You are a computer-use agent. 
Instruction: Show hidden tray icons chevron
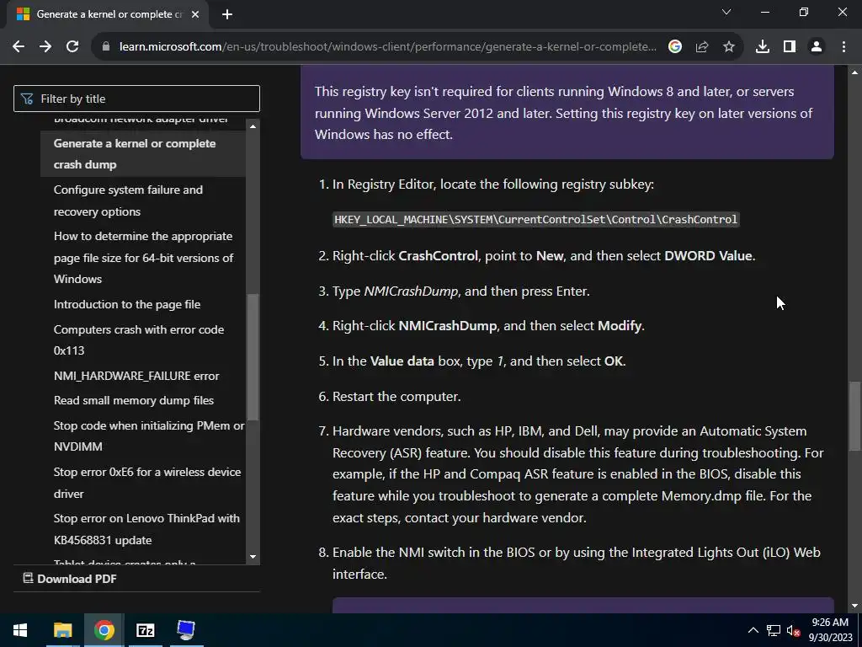(x=753, y=630)
